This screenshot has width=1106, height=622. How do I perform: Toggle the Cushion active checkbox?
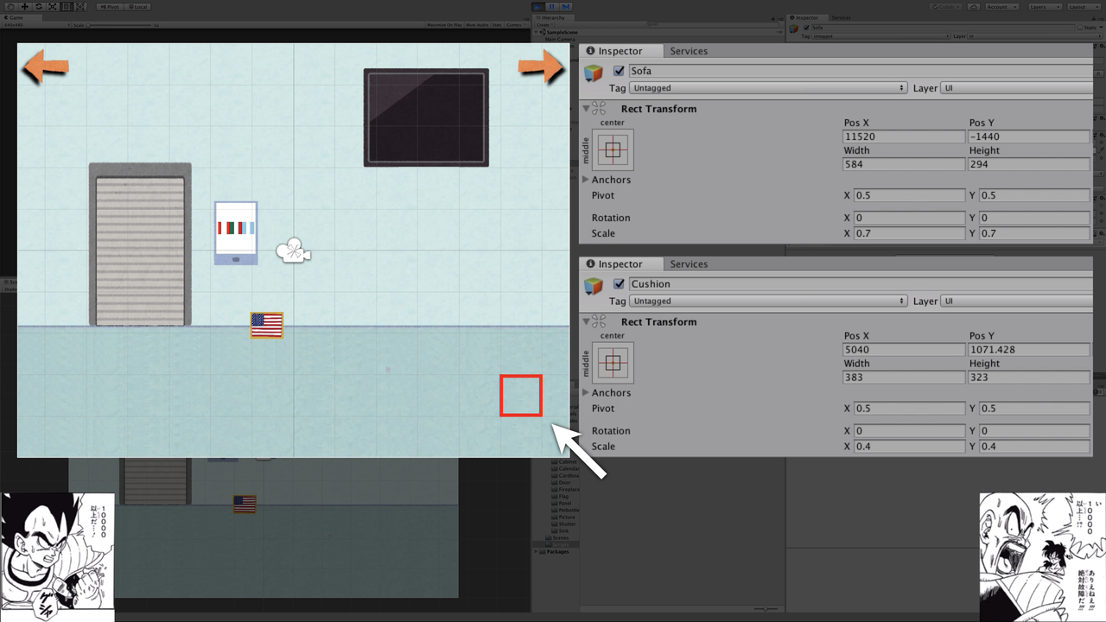click(x=619, y=284)
